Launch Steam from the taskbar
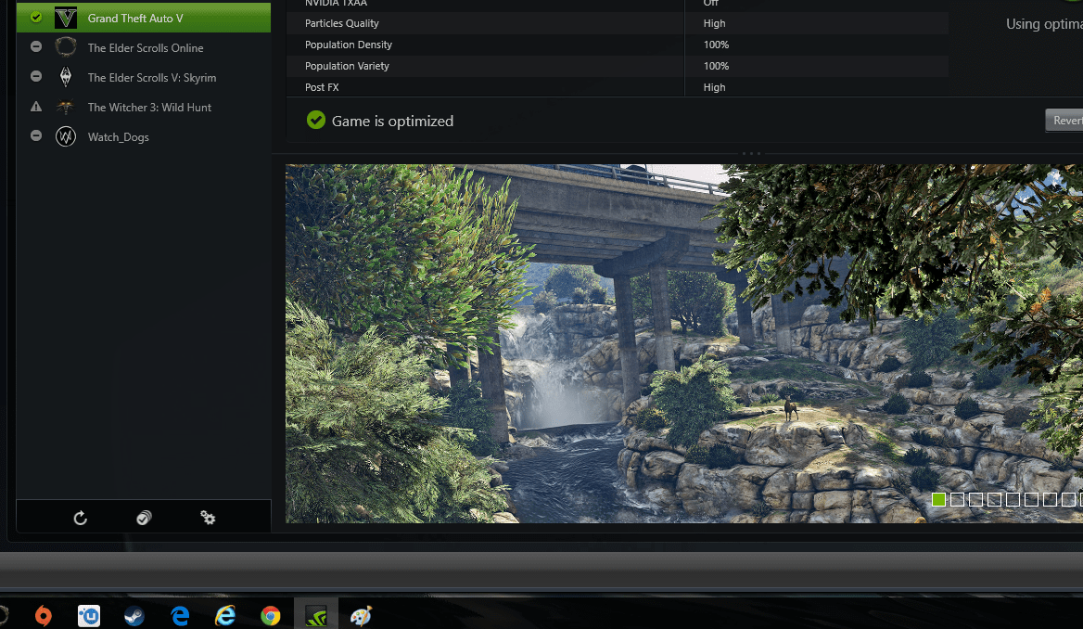Screen dimensions: 1083x629 tap(134, 615)
